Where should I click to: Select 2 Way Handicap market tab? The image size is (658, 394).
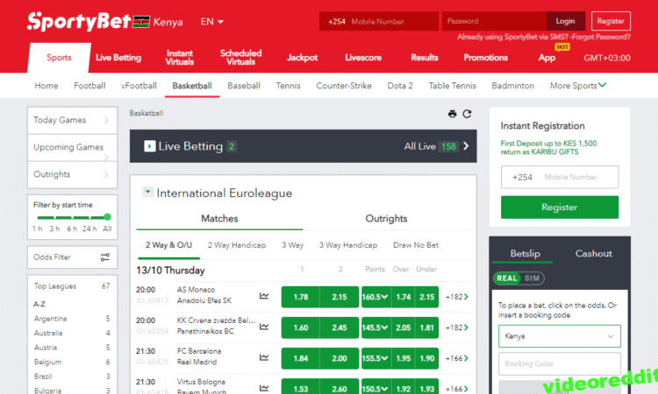coord(237,245)
